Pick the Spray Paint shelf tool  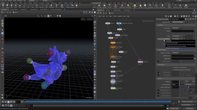coord(51,6)
